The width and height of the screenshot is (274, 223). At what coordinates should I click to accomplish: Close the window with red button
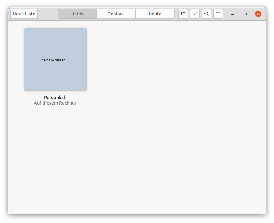258,14
